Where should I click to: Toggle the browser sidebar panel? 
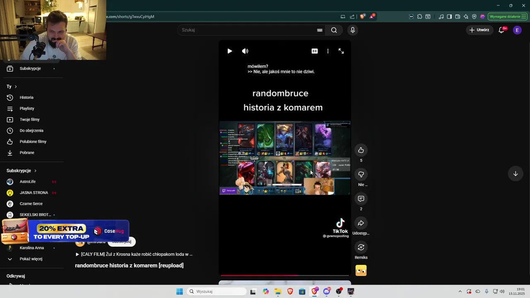coord(449,17)
